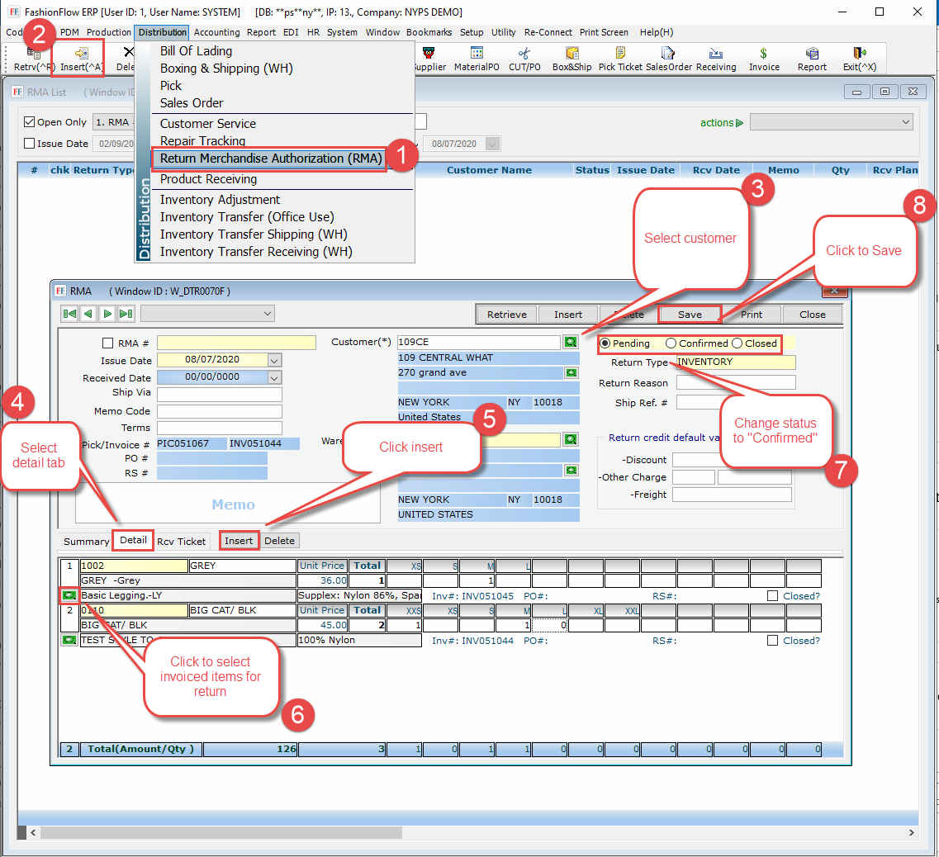
Task: Open the actions dropdown in RMA List
Action: [830, 122]
